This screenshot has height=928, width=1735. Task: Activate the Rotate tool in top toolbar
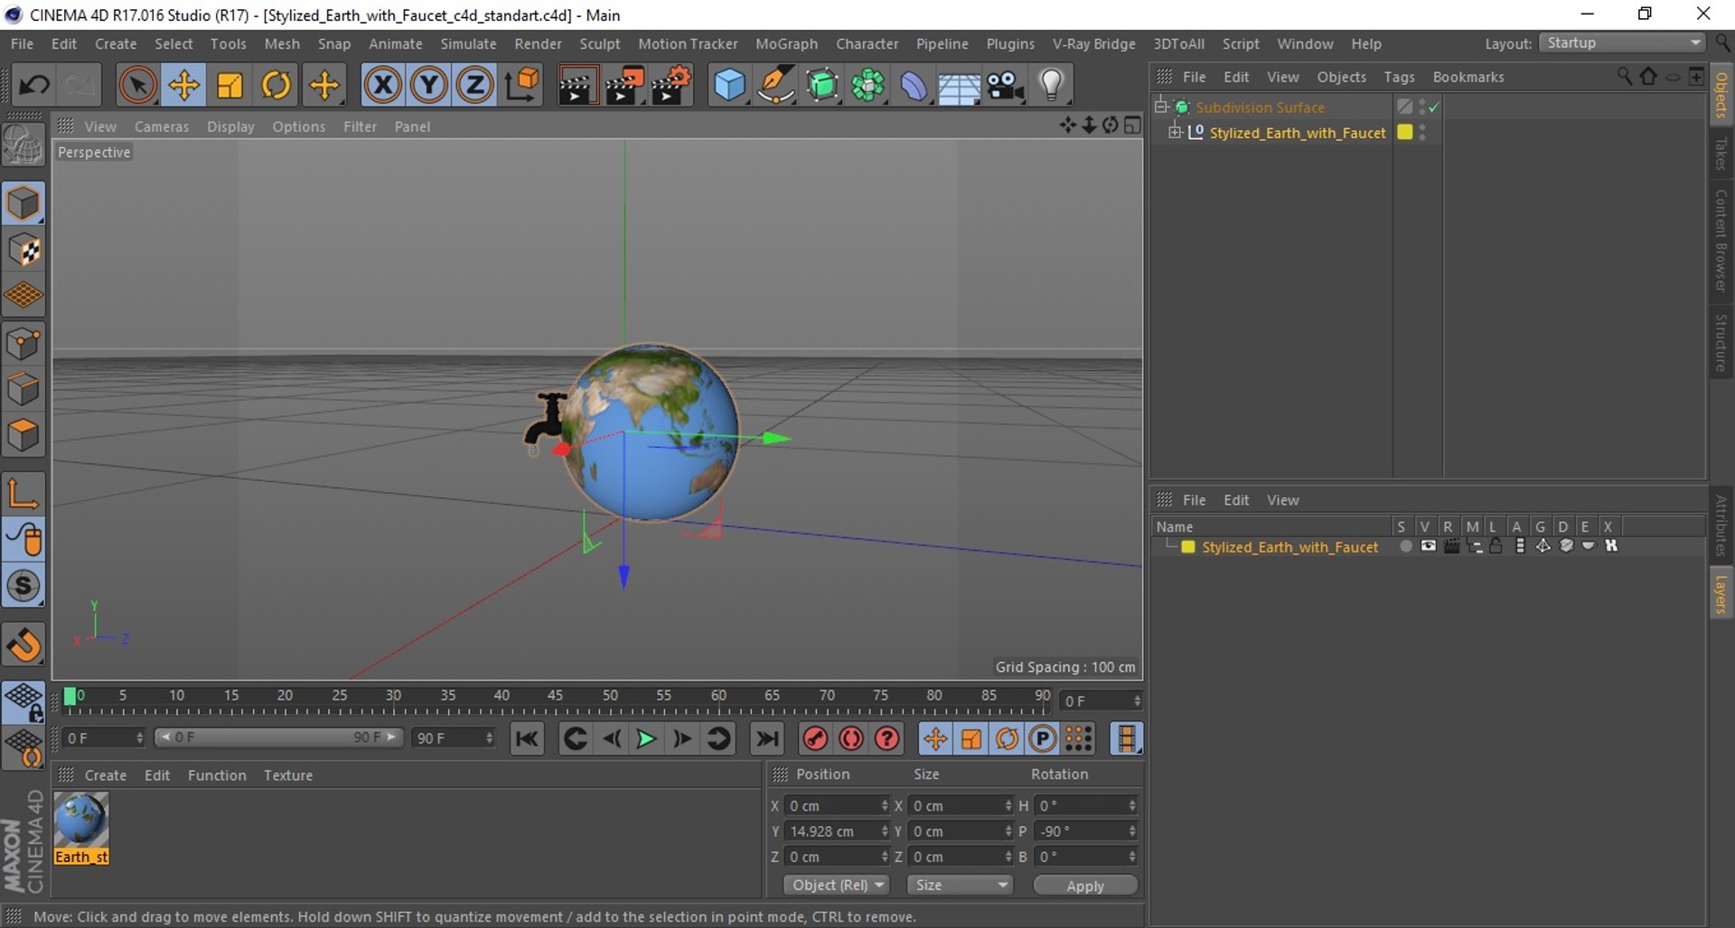pos(276,86)
